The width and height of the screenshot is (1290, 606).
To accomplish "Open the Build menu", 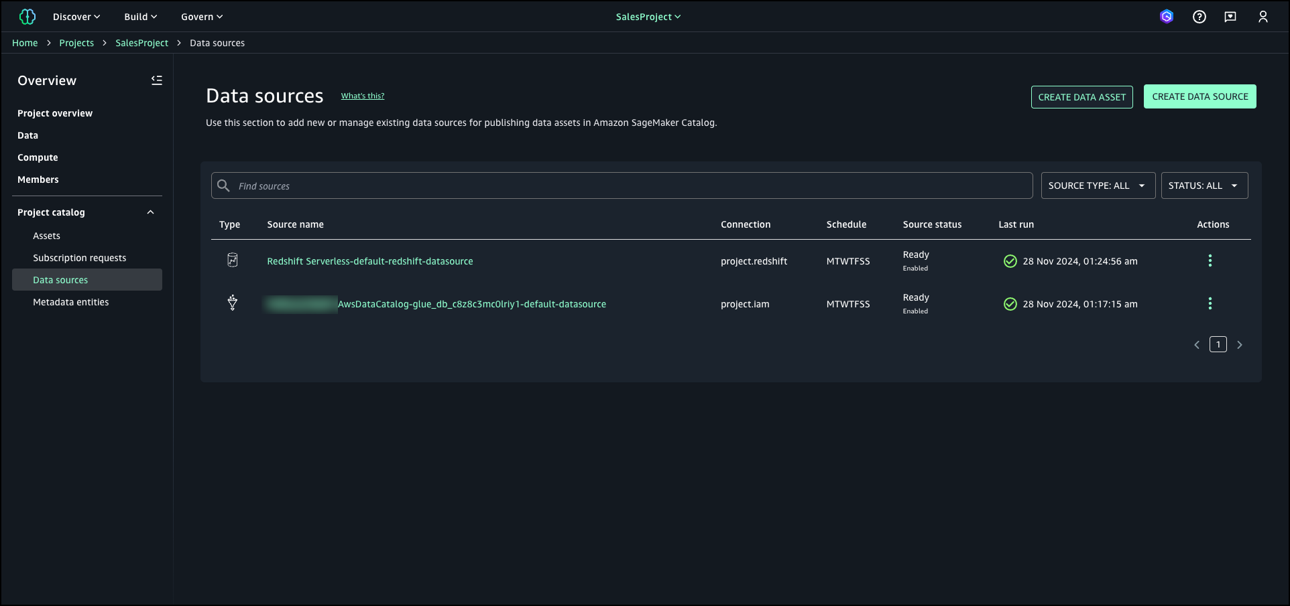I will pos(141,17).
